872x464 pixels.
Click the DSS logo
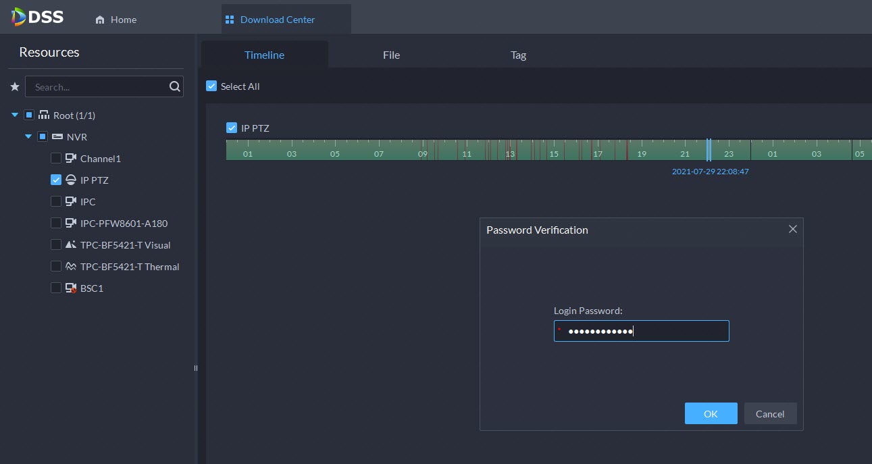point(37,18)
